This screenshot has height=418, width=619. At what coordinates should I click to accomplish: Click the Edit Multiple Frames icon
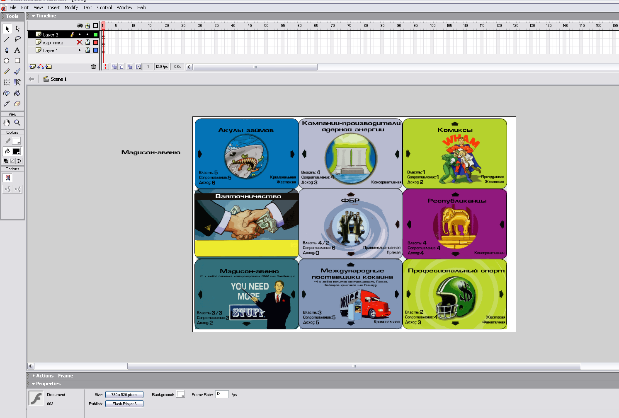tap(130, 67)
